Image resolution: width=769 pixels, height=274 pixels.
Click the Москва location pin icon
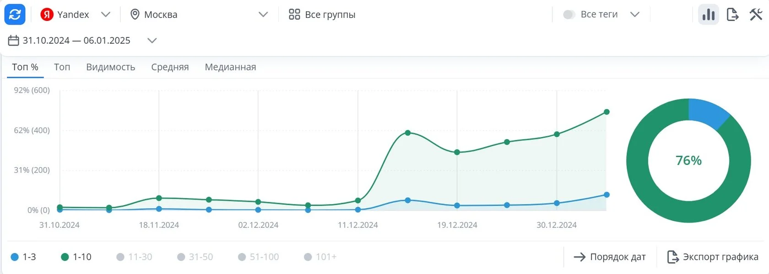point(135,15)
